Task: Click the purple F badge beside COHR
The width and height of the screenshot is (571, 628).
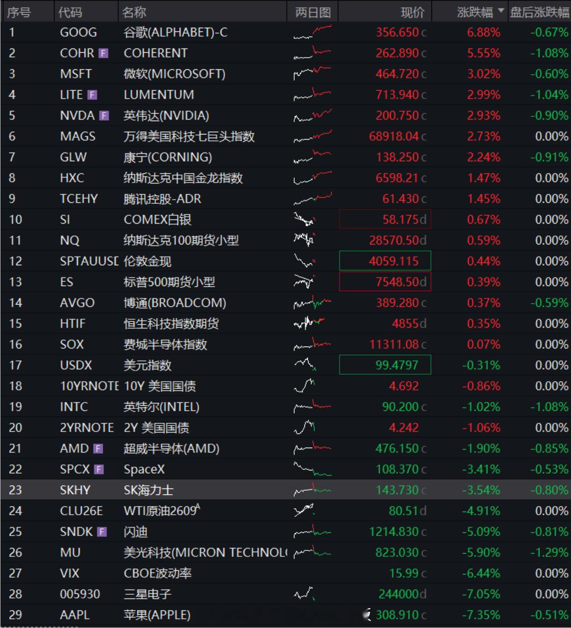Action: [103, 53]
